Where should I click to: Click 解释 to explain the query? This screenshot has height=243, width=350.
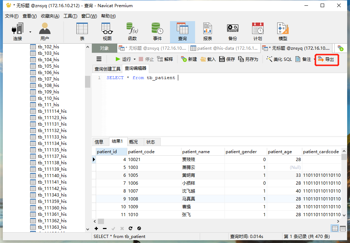(x=165, y=59)
